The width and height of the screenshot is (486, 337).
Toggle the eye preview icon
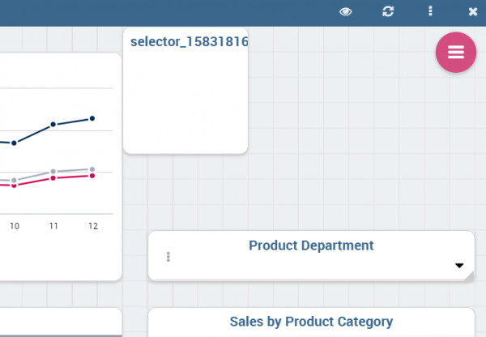(x=345, y=12)
